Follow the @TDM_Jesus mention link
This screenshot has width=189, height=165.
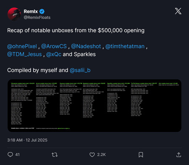(x=24, y=54)
